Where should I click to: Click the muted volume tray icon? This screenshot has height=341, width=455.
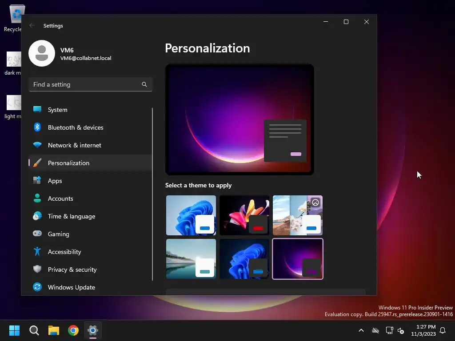point(401,330)
